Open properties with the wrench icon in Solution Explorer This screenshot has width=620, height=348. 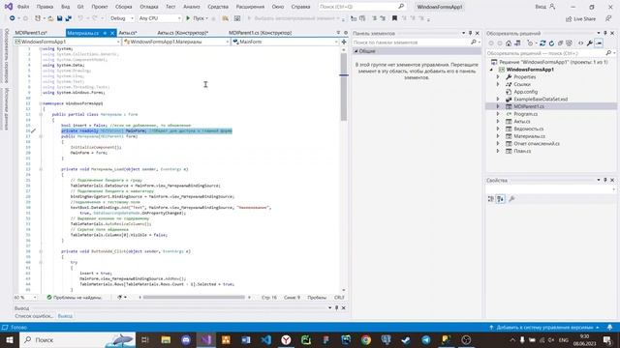(x=590, y=43)
